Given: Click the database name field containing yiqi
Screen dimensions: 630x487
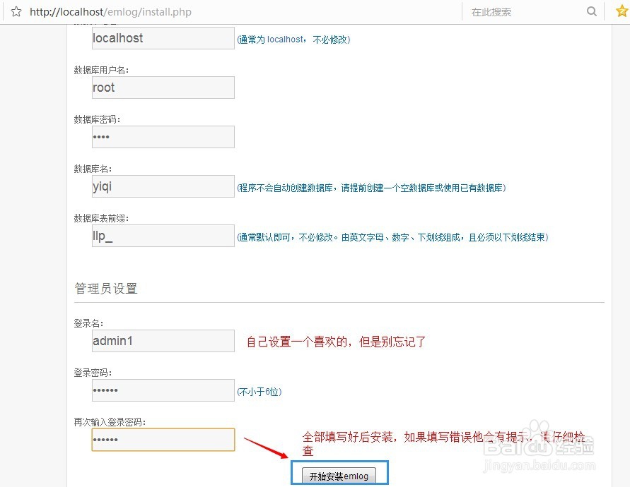Looking at the screenshot, I should click(163, 186).
